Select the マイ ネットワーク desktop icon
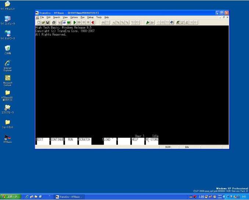The height and width of the screenshot is (200, 249). coord(7,35)
